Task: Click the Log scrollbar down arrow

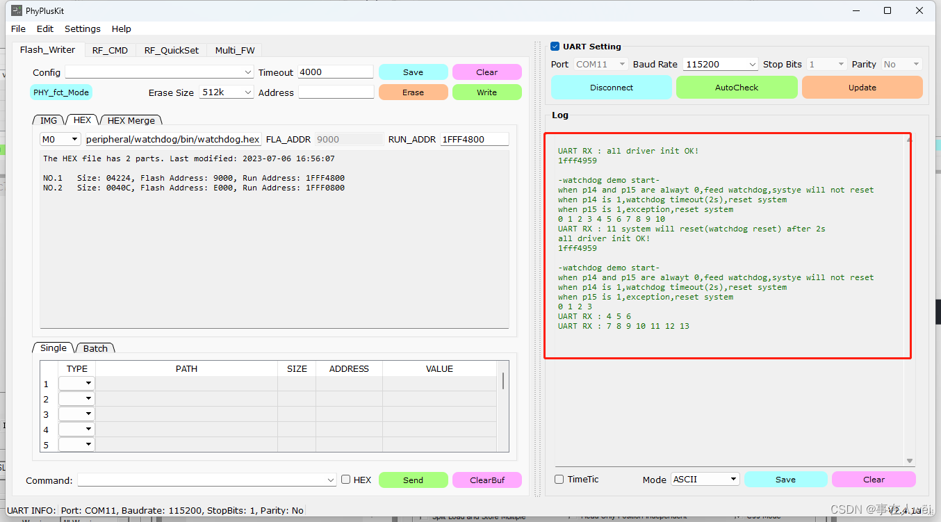Action: pyautogui.click(x=910, y=461)
